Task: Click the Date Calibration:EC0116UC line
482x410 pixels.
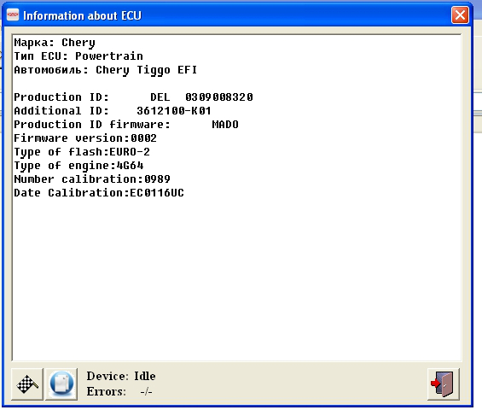Action: (99, 193)
